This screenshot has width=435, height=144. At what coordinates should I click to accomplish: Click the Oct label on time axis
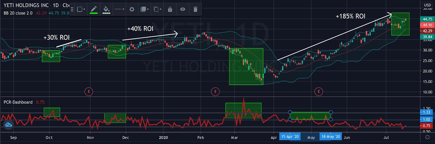tap(49, 137)
